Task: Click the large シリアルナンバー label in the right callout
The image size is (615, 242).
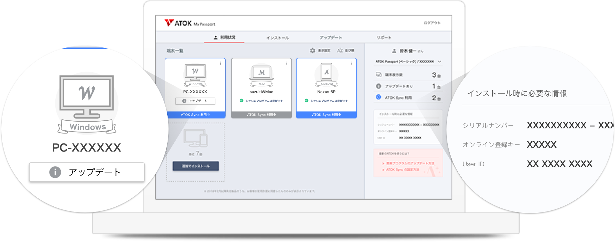Action: pyautogui.click(x=488, y=125)
